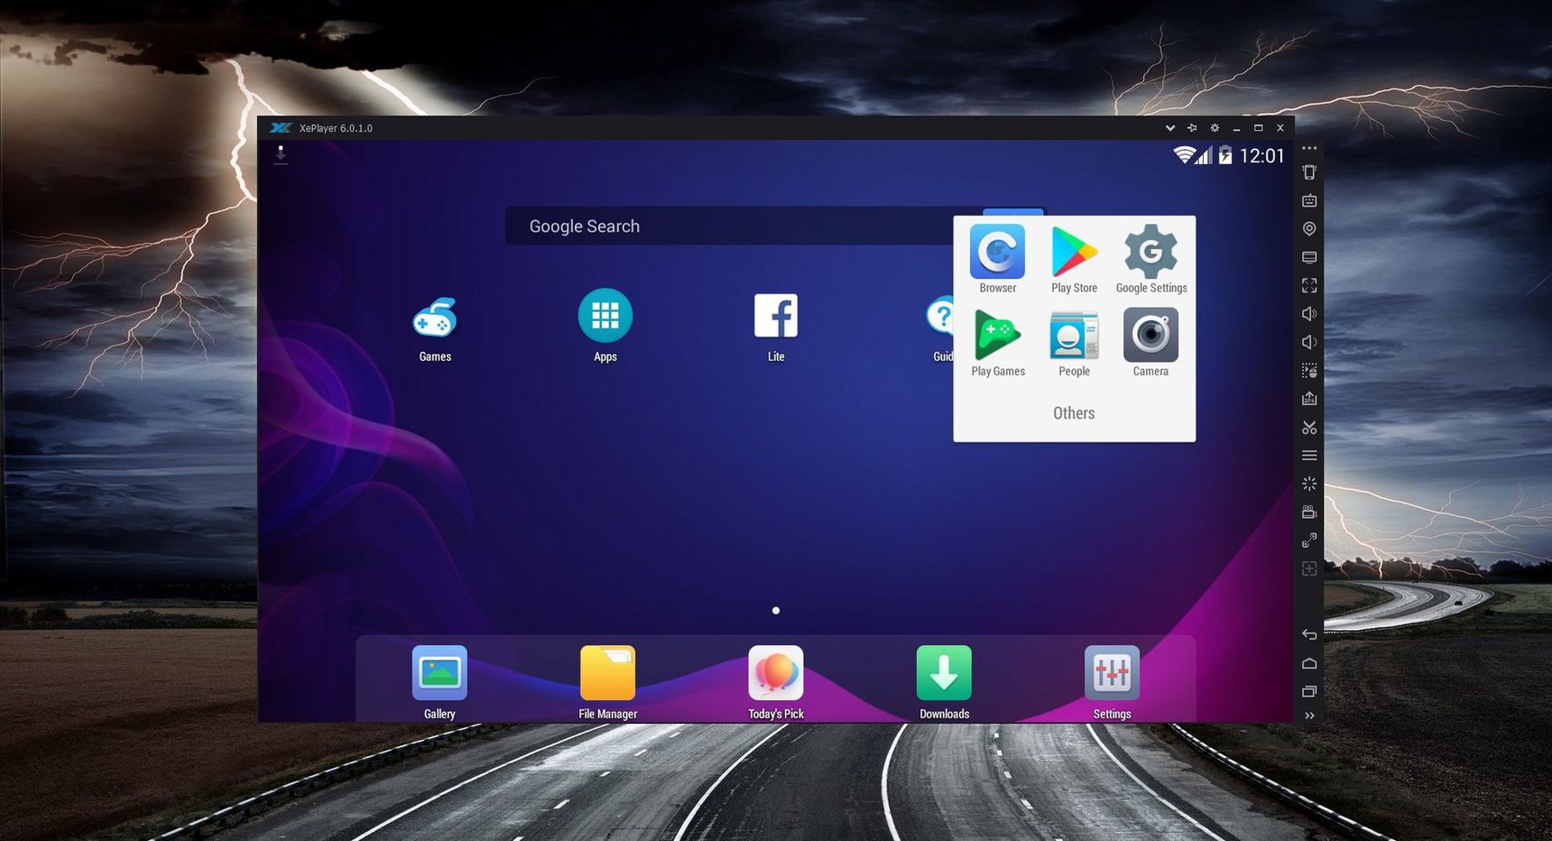Image resolution: width=1552 pixels, height=841 pixels.
Task: Expand sidebar with double chevron
Action: pos(1309,716)
